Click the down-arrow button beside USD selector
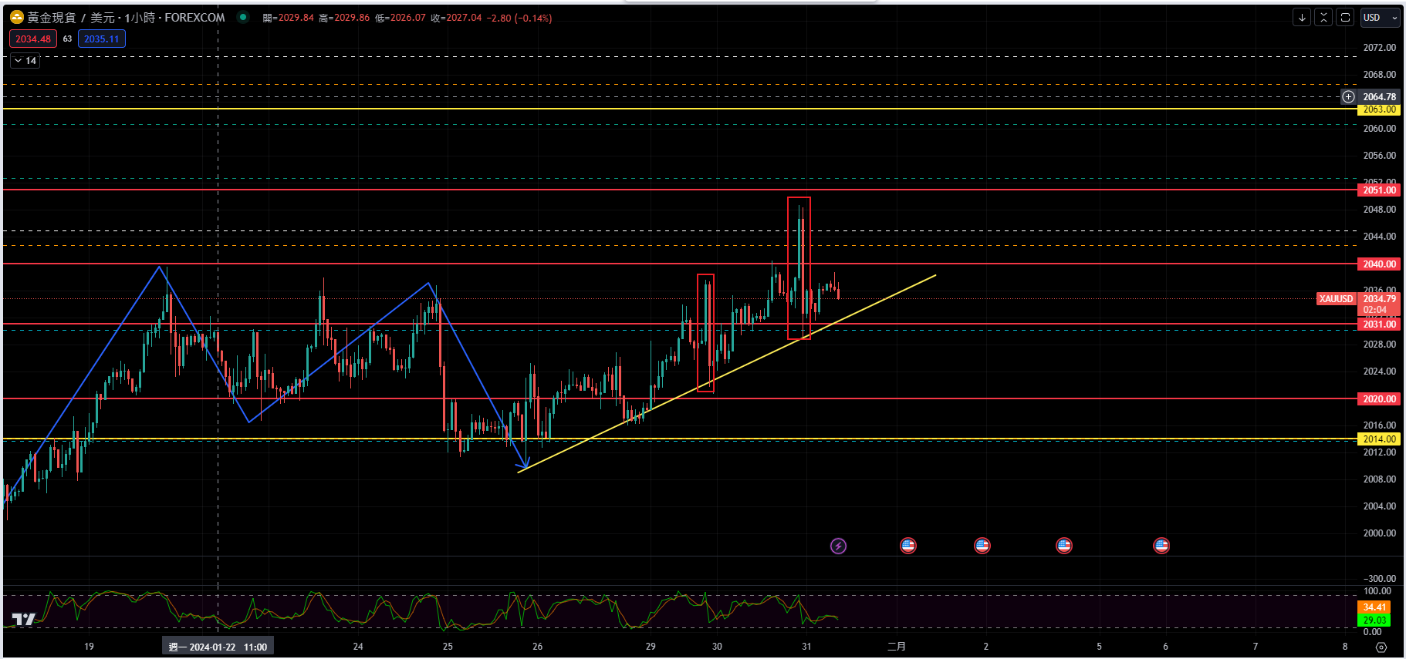Screen dimensions: 1406x659 click(x=1302, y=17)
